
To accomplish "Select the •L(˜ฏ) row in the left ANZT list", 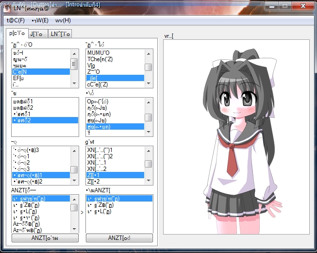I will 41,211.
